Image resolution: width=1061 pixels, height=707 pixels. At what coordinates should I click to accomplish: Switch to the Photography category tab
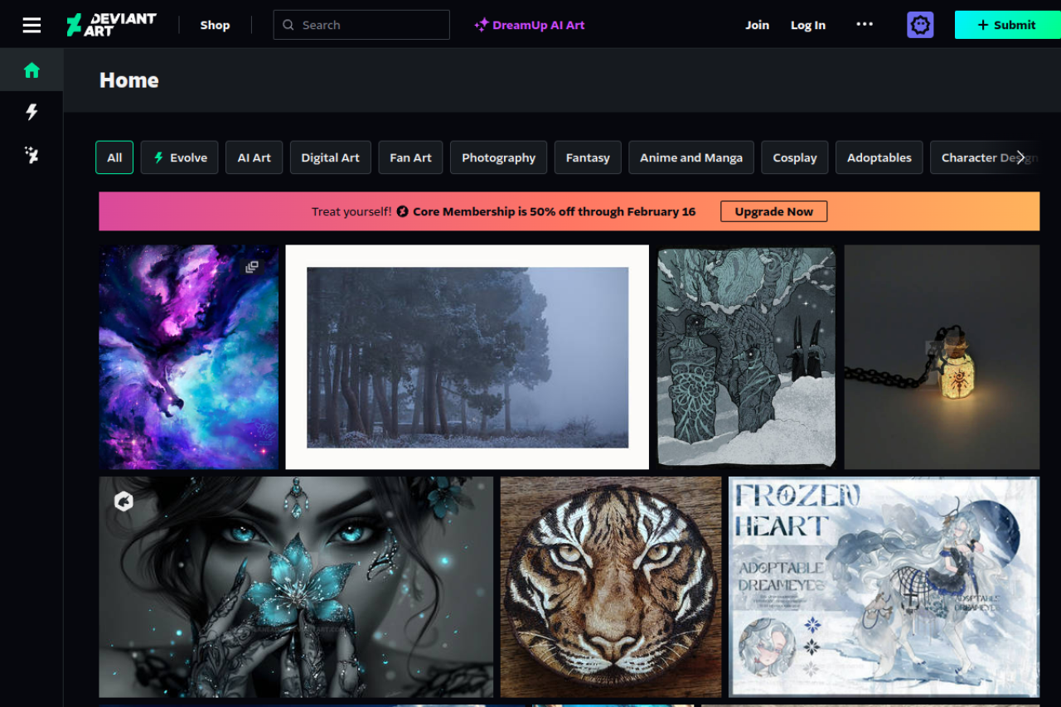498,157
